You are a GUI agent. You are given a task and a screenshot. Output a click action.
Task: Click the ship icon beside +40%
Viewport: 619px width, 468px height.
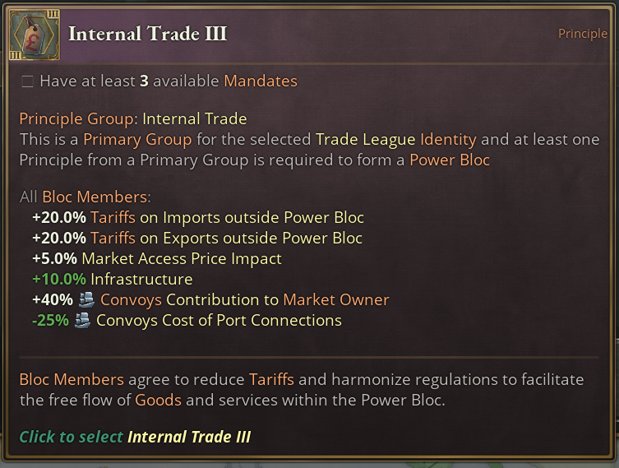tap(86, 300)
